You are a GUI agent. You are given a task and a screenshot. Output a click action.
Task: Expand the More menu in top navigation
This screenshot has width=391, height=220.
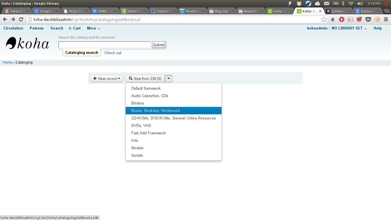coord(93,28)
